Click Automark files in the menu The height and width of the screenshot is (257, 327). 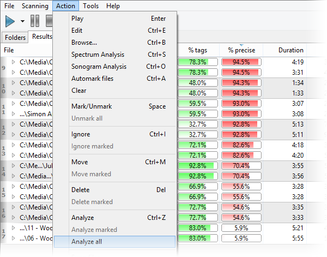(93, 79)
